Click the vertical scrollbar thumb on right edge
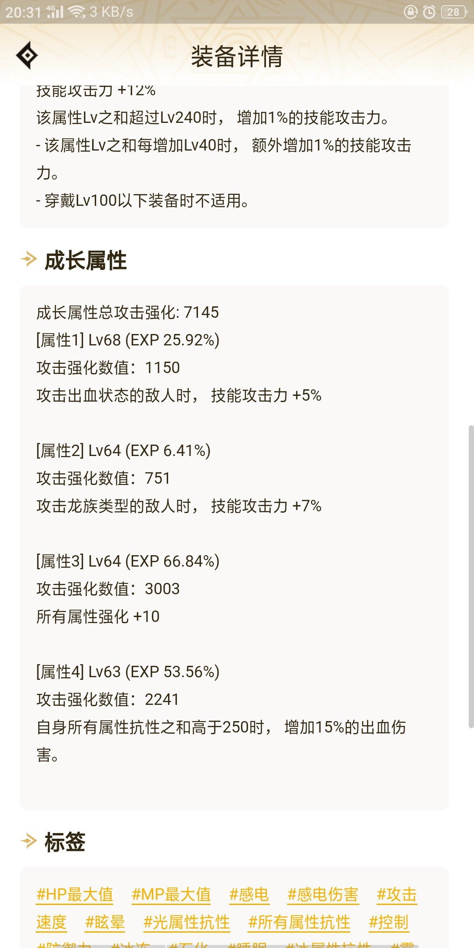This screenshot has width=474, height=948. (x=471, y=577)
